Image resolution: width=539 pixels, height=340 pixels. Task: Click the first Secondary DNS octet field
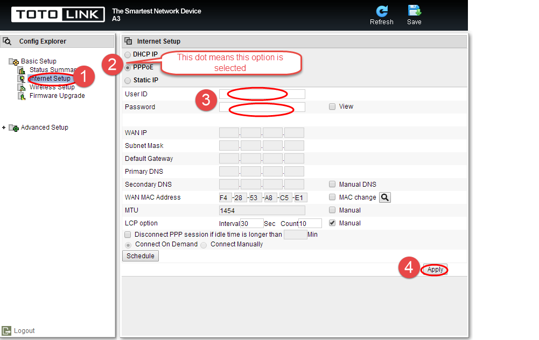229,185
